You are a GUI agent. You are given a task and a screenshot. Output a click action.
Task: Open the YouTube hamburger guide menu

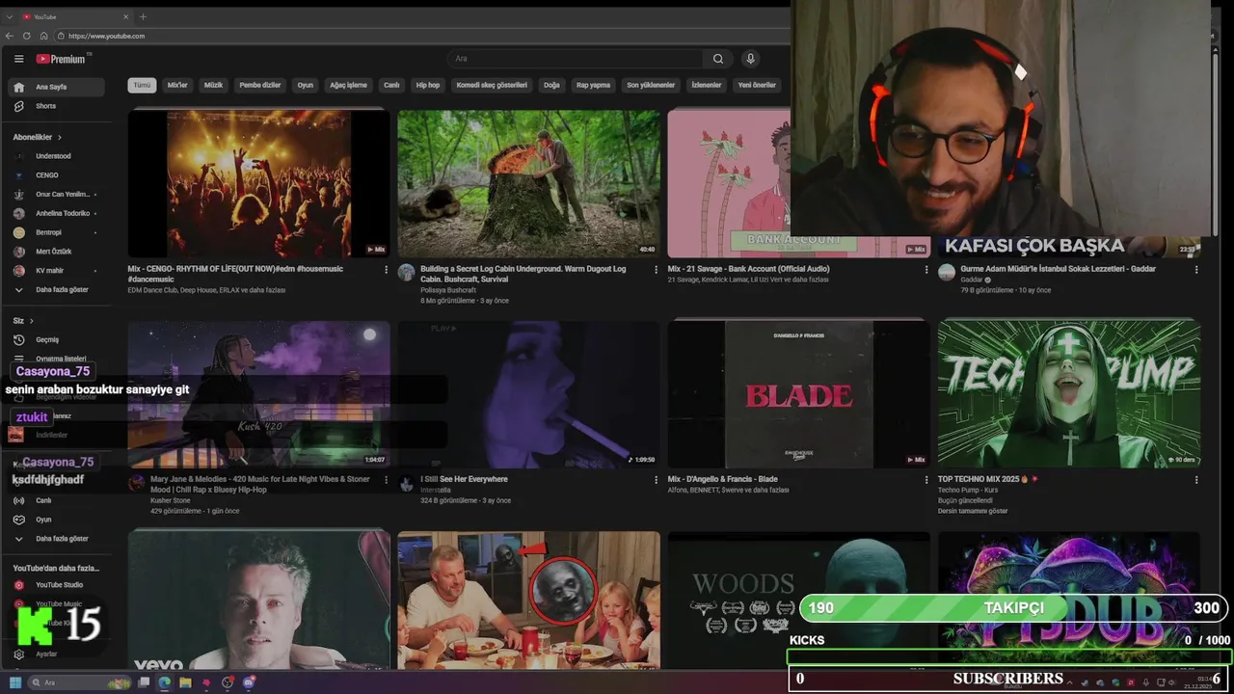(18, 59)
